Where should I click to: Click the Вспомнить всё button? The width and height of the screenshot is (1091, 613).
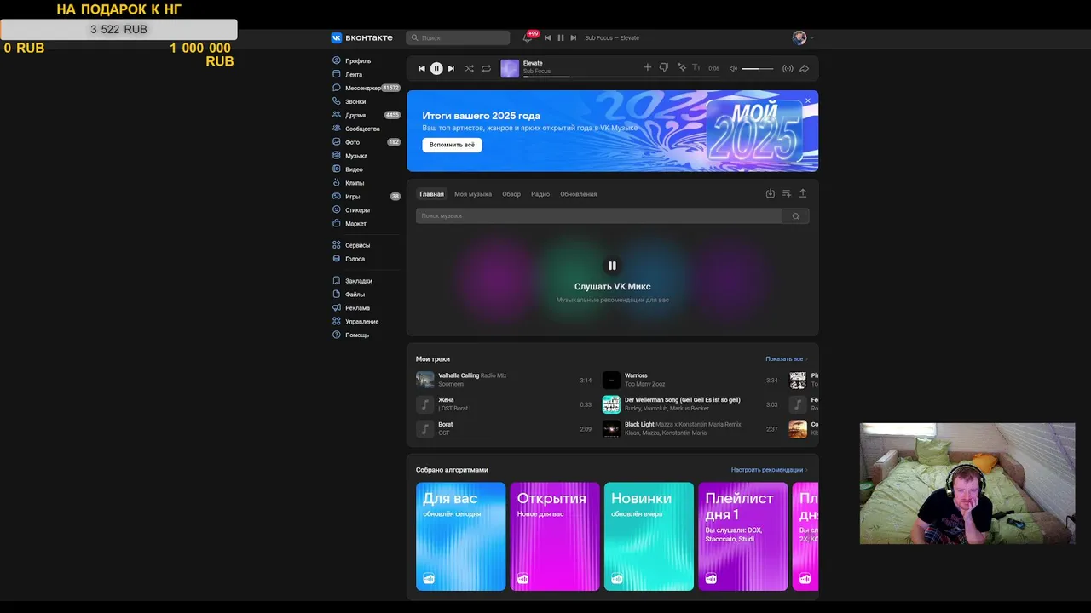coord(452,145)
